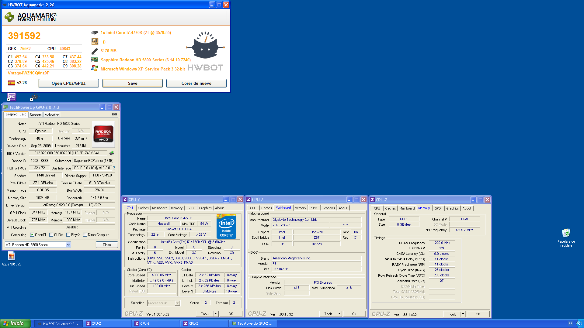The width and height of the screenshot is (584, 328).
Task: Toggle the DirectCompute checkbox in GPU-Z
Action: (x=85, y=235)
